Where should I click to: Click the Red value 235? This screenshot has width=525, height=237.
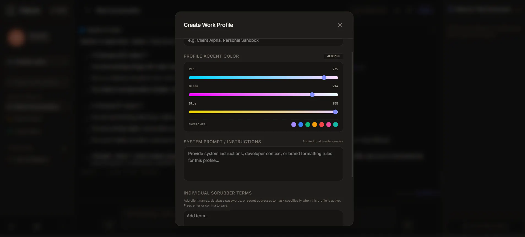[335, 69]
